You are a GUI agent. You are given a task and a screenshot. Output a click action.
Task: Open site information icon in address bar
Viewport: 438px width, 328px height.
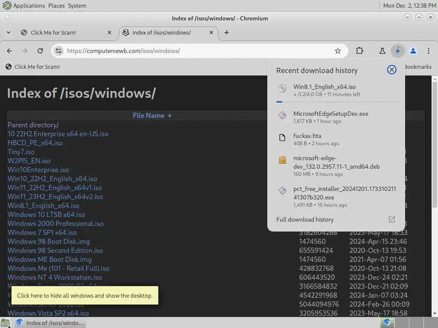pyautogui.click(x=58, y=51)
